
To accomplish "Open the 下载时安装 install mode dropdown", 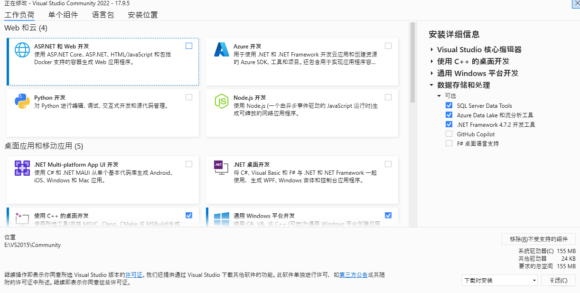I will click(x=500, y=280).
